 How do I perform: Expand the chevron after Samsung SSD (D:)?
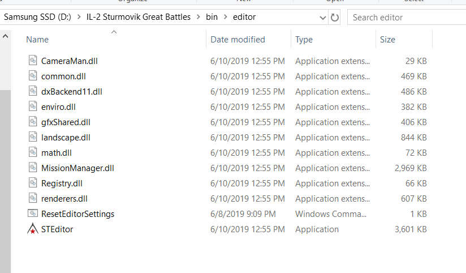coord(79,17)
